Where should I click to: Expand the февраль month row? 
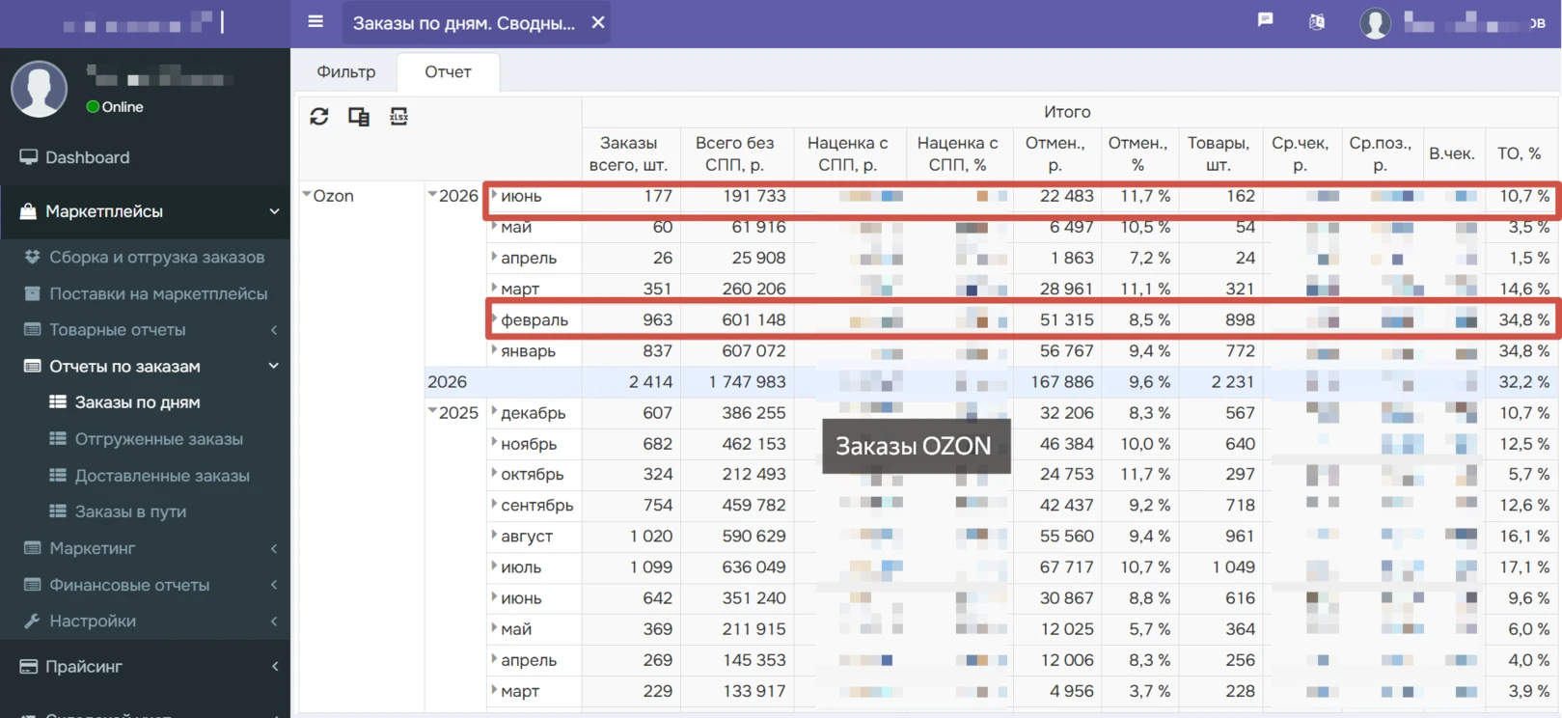[494, 318]
